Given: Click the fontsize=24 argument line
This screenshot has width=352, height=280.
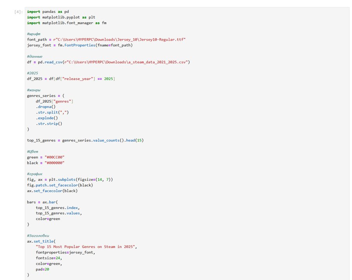Looking at the screenshot, I should click(x=48, y=258).
